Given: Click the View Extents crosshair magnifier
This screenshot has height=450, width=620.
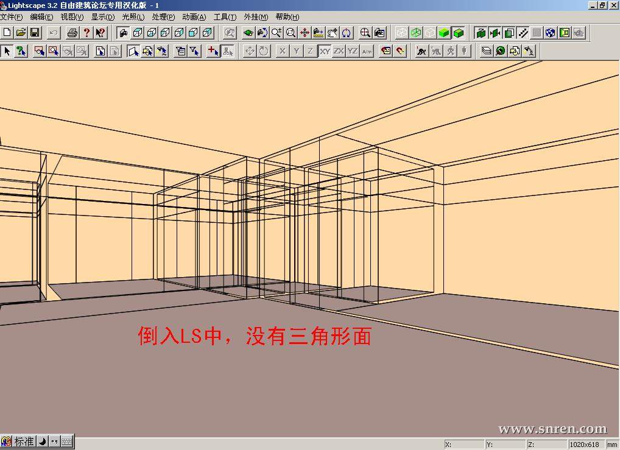Looking at the screenshot, I should pos(365,32).
